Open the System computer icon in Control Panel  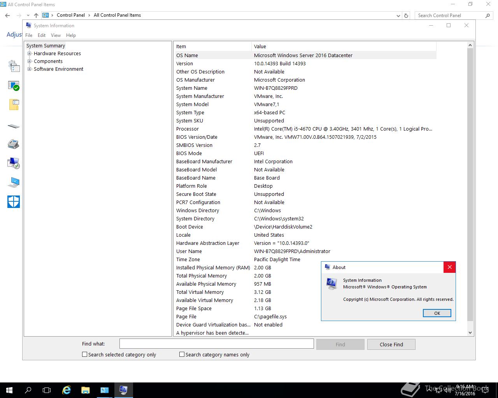14,182
